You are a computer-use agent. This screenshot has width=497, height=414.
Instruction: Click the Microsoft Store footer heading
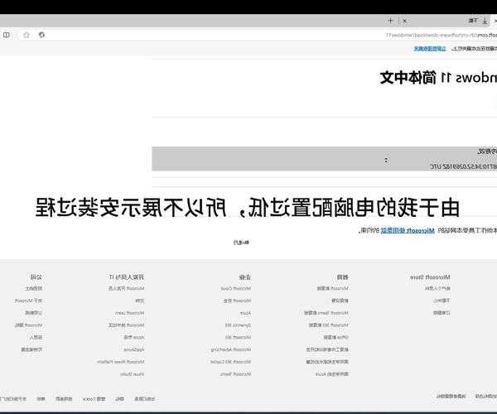(430, 276)
